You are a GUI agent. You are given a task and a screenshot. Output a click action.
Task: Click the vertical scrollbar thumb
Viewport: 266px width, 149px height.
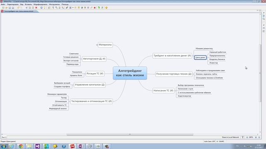tap(260, 73)
